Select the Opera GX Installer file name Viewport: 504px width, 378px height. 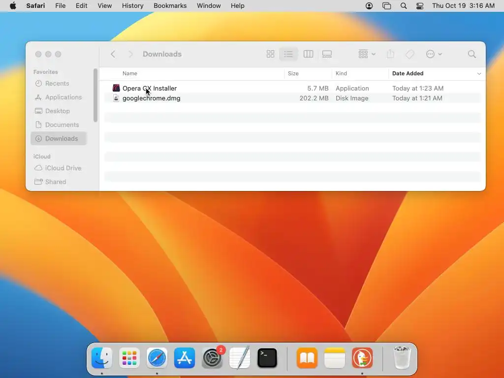[150, 88]
